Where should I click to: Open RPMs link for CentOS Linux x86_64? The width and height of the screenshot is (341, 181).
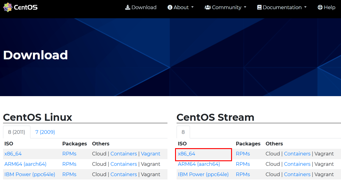(x=69, y=154)
